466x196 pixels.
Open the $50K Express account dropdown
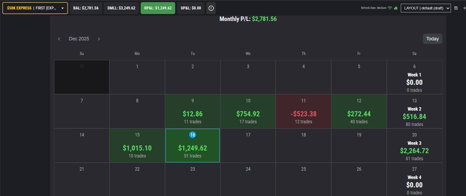[x=35, y=8]
